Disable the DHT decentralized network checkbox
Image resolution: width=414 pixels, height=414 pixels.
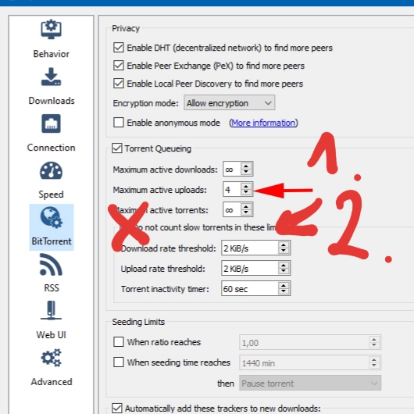click(119, 48)
